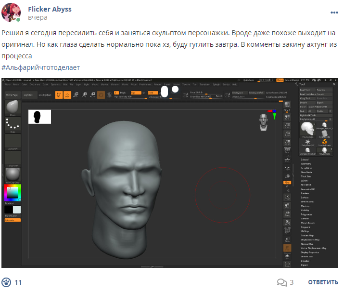Toggle the Gizmo 3D circular icon
The image size is (344, 292).
point(101,95)
